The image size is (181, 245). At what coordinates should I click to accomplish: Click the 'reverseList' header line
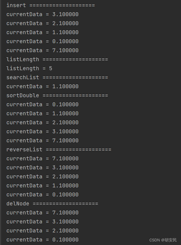[x=59, y=149]
